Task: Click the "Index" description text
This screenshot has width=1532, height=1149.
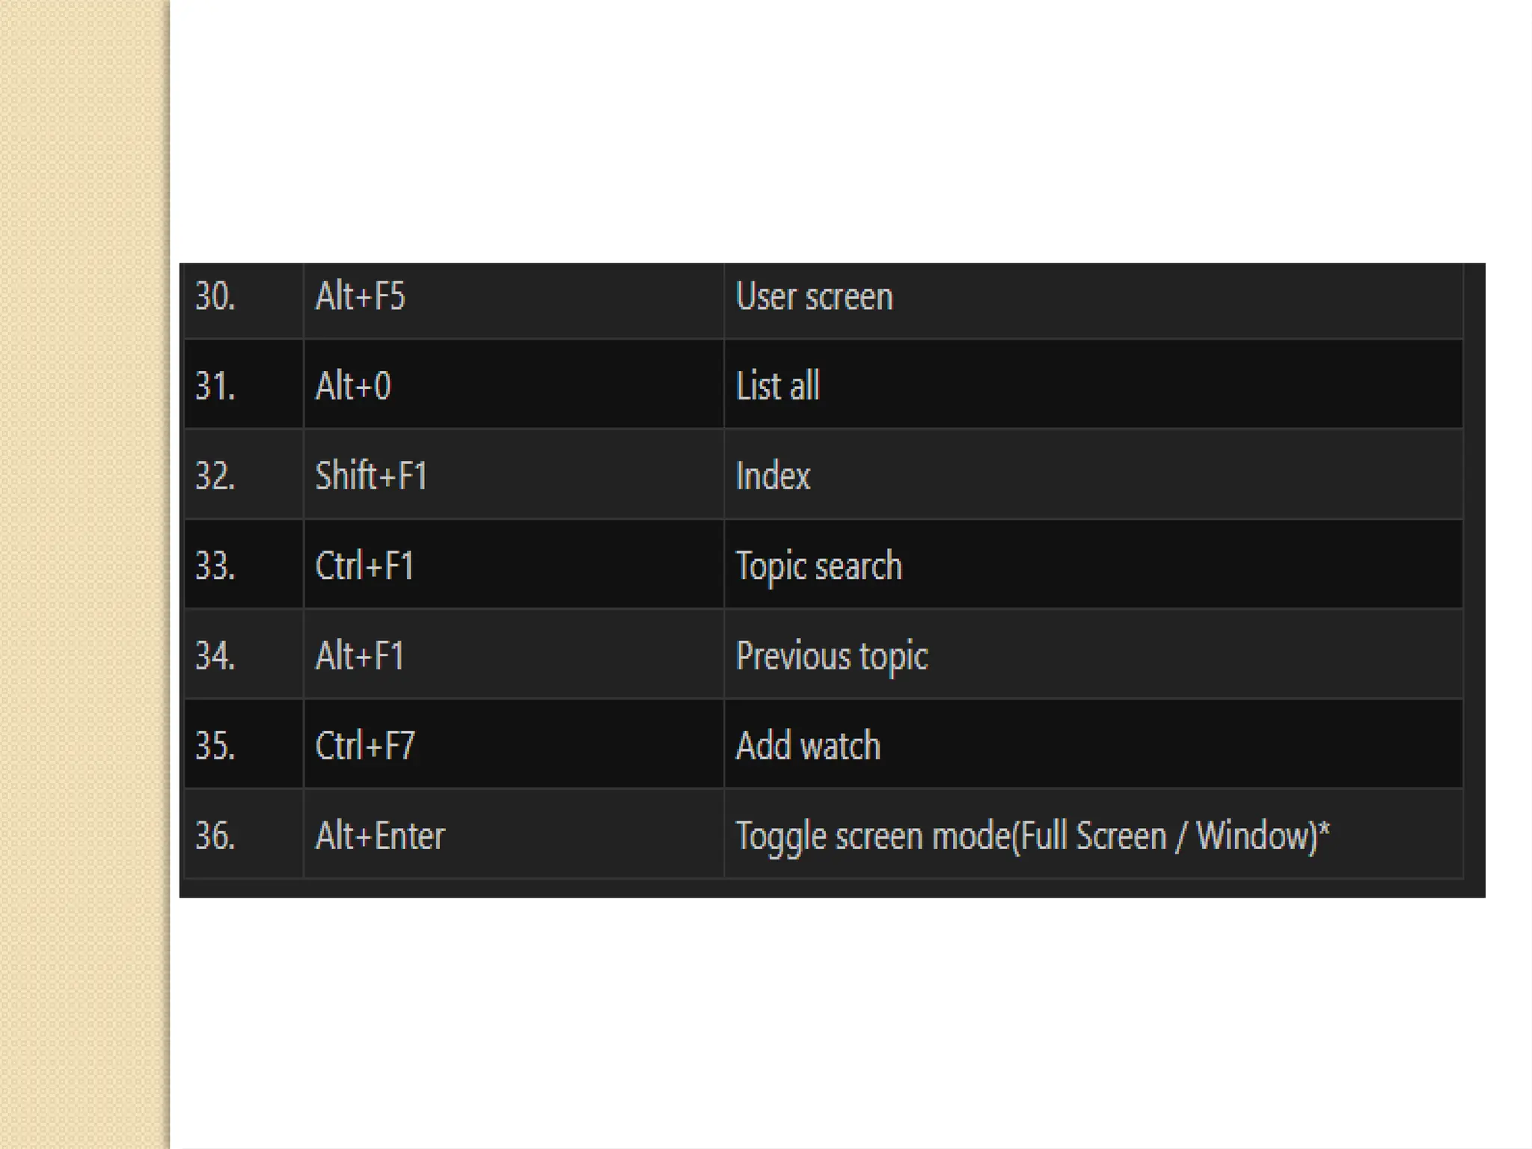Action: coord(773,476)
